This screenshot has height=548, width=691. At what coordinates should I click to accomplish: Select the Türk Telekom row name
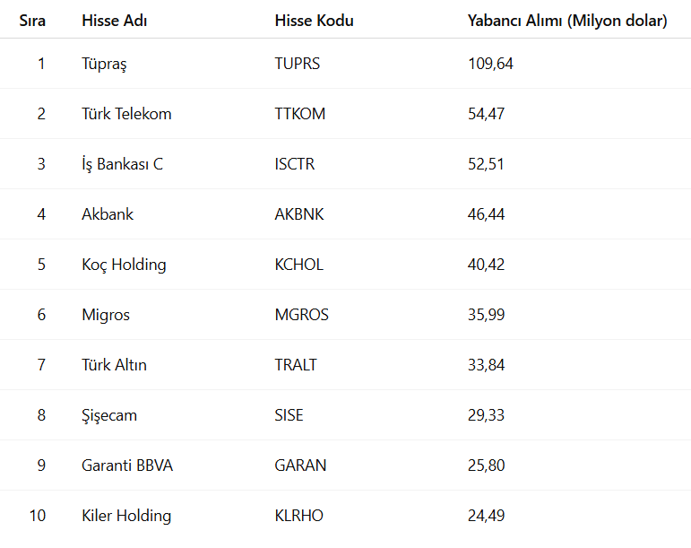126,114
